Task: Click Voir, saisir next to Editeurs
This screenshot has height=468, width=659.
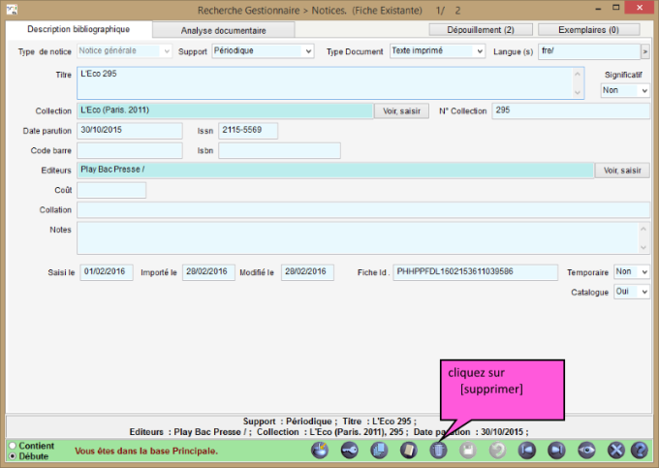Action: (622, 171)
